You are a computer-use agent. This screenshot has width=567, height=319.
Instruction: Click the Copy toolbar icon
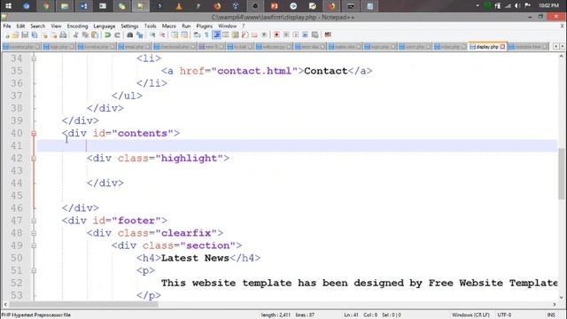[x=85, y=35]
